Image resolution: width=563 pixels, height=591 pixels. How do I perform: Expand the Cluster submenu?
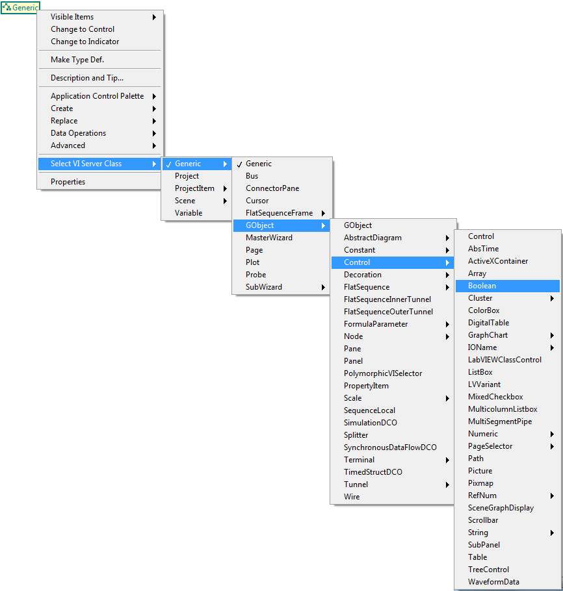tap(508, 298)
